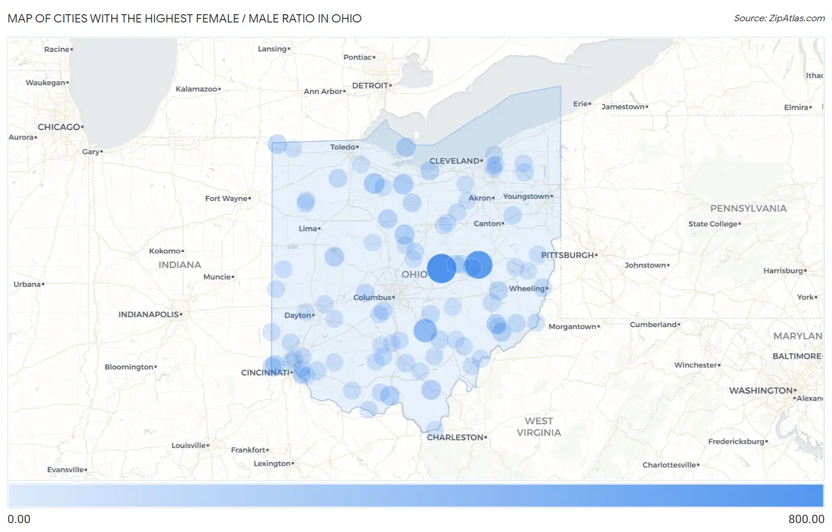Click the Fredericksburg city label

pyautogui.click(x=736, y=442)
